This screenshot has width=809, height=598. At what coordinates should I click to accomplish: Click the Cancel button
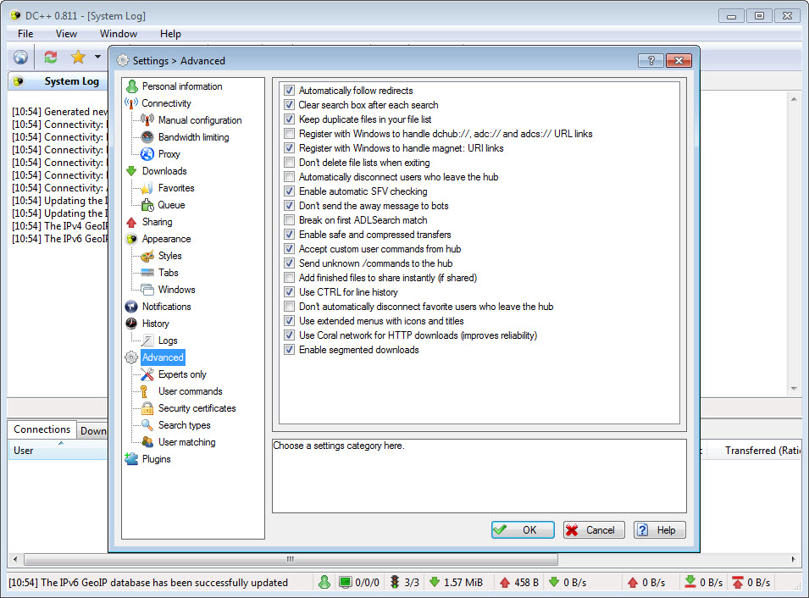594,530
